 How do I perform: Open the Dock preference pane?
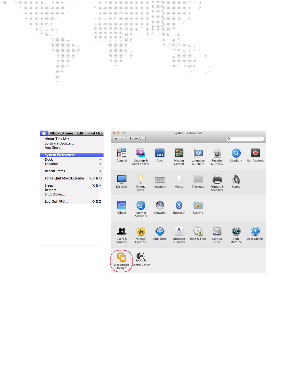[x=160, y=155]
